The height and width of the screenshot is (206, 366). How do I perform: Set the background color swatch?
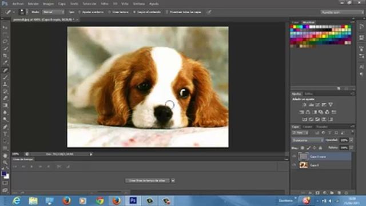tap(7, 177)
